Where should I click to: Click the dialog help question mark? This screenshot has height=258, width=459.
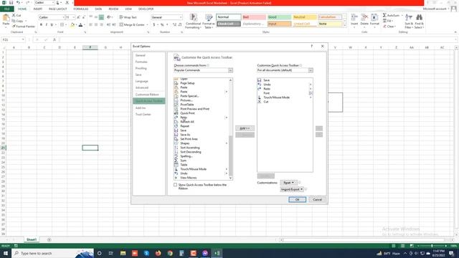(312, 46)
